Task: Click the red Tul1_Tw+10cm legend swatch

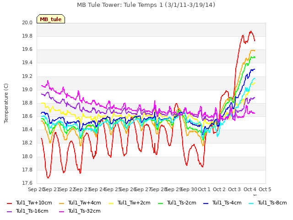Action: point(9,203)
